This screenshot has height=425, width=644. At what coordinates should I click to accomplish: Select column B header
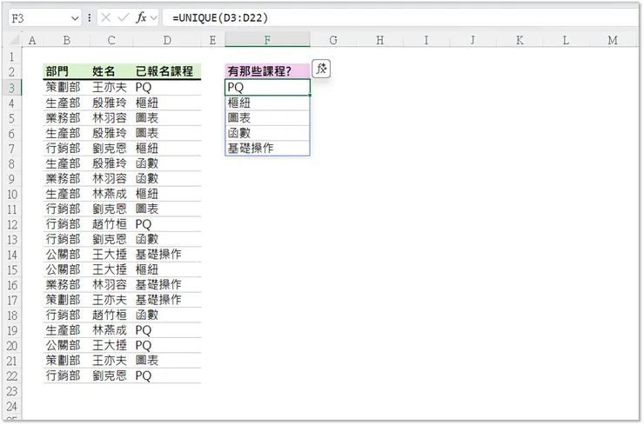[66, 40]
